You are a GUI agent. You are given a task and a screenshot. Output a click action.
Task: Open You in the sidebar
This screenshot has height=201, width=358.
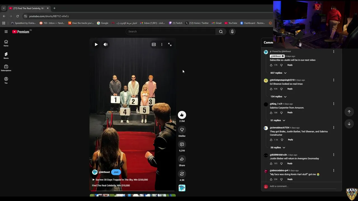tap(6, 80)
